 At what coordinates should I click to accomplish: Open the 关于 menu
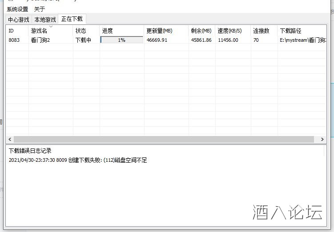pos(40,9)
